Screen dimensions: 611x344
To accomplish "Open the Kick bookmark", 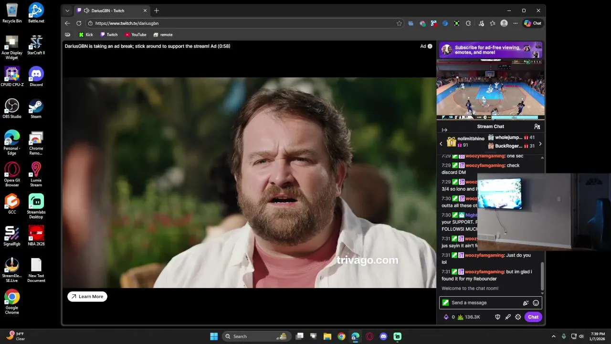I will (86, 35).
